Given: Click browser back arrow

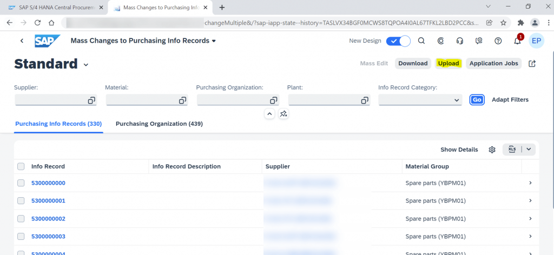Looking at the screenshot, I should [x=10, y=23].
